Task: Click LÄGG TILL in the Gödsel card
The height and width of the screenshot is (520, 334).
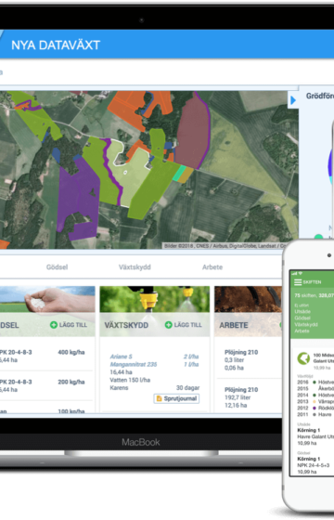Action: [69, 325]
